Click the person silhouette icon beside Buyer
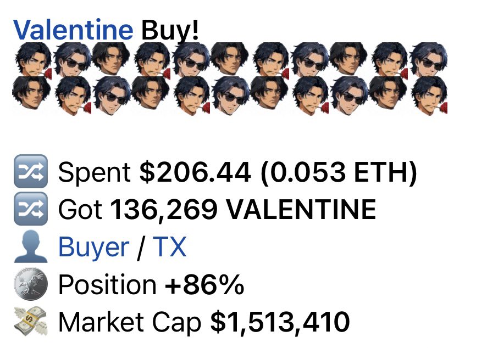The image size is (487, 348). coord(31,246)
